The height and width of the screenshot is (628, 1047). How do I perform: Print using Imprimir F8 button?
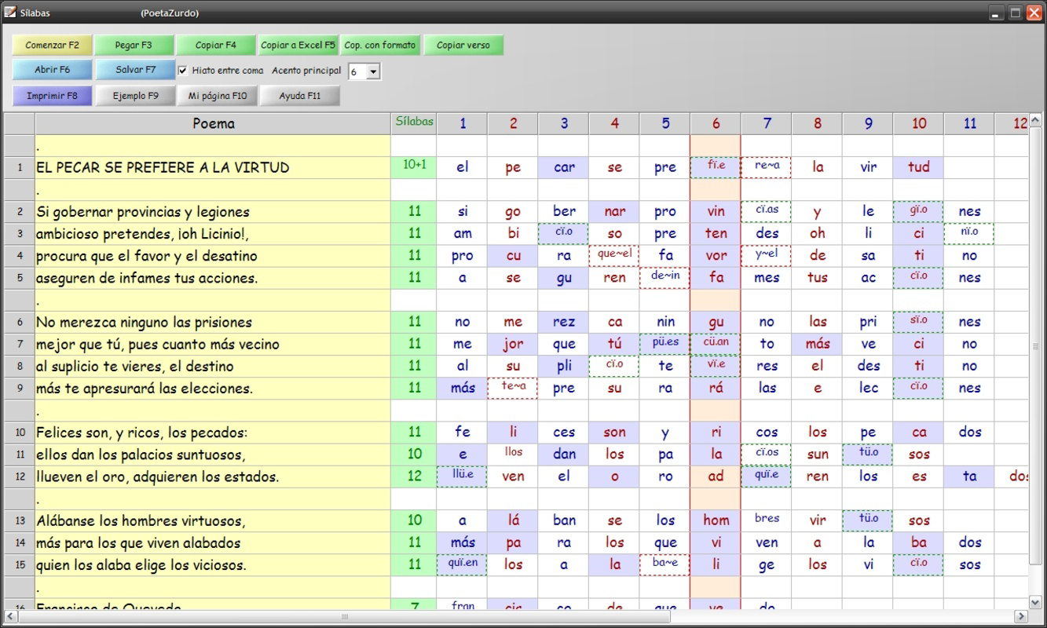click(53, 96)
